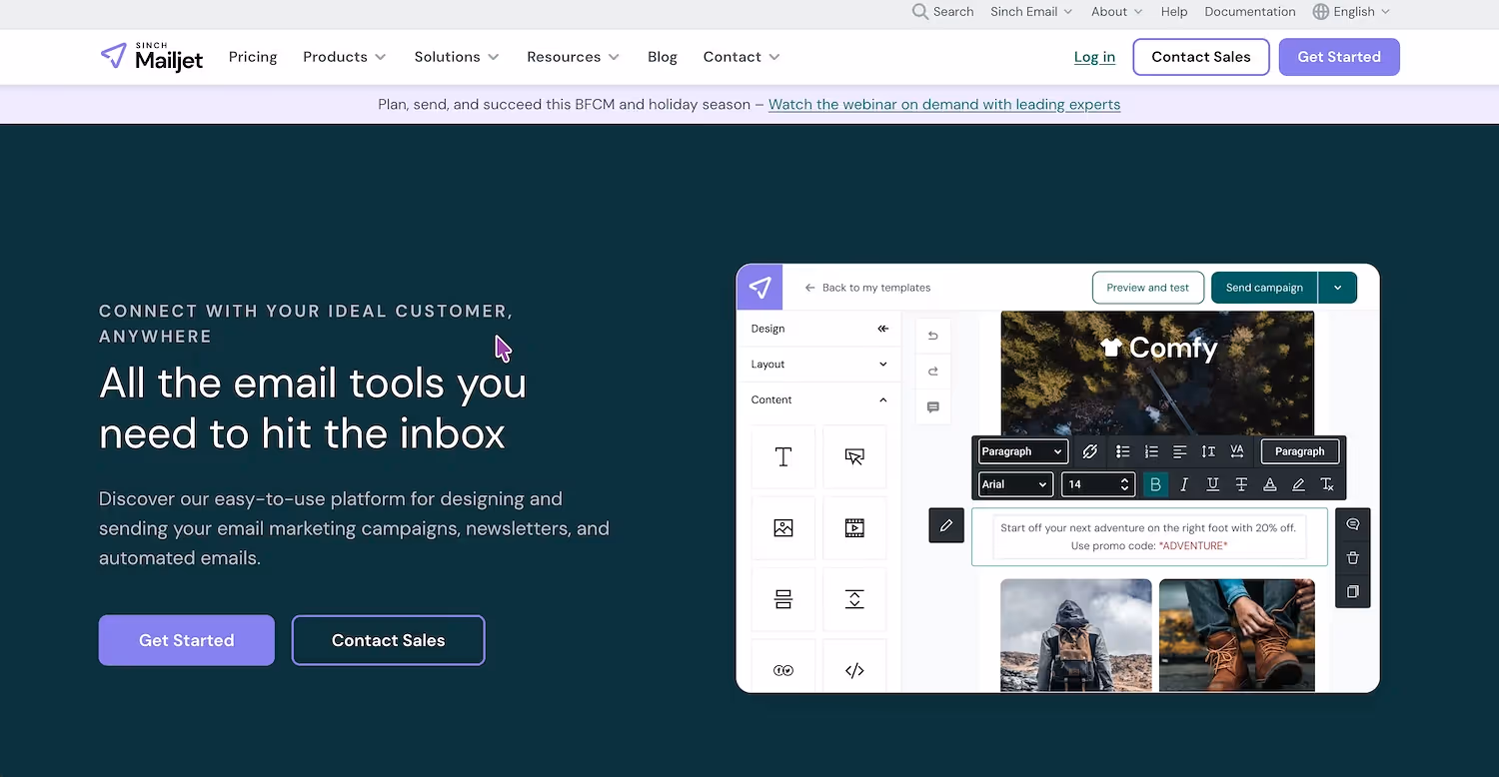
Task: Open the Contact dropdown menu
Action: pyautogui.click(x=742, y=57)
